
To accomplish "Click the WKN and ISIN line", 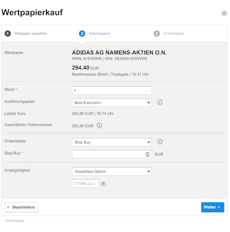I will (x=109, y=59).
